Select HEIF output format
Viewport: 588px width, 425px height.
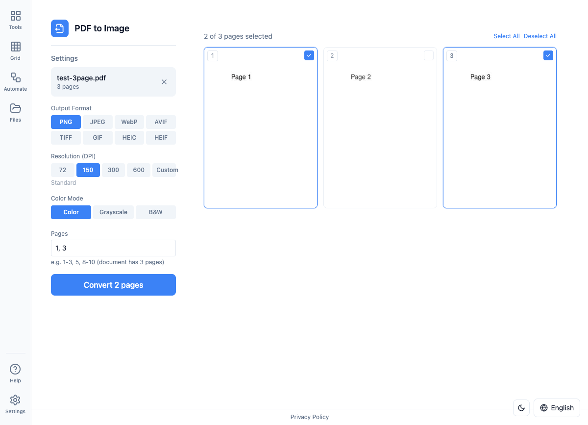[x=161, y=138]
